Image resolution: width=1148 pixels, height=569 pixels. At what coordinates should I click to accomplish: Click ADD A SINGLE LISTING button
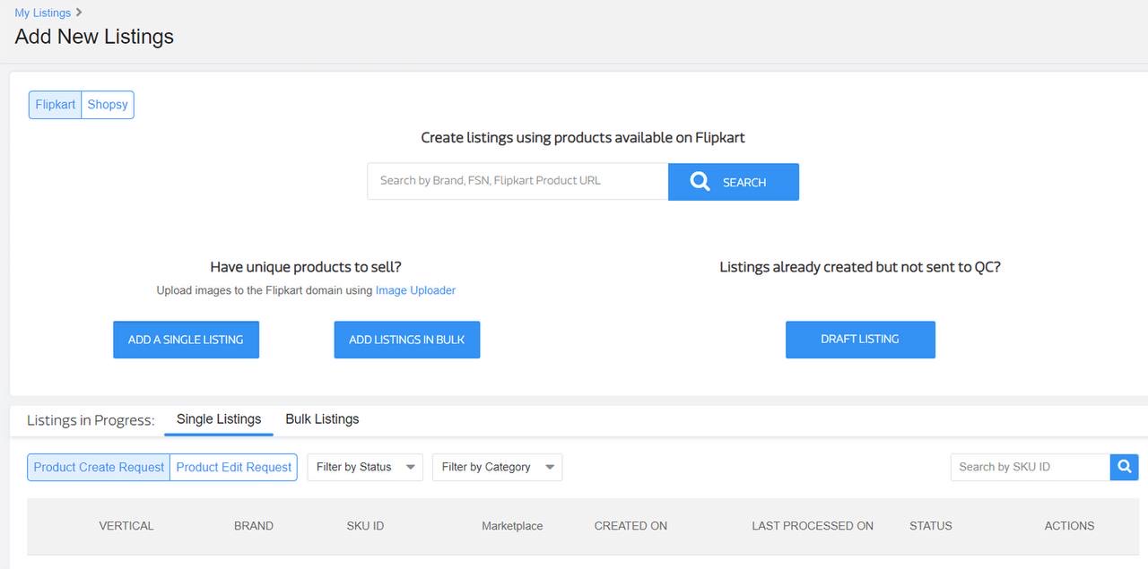tap(186, 340)
